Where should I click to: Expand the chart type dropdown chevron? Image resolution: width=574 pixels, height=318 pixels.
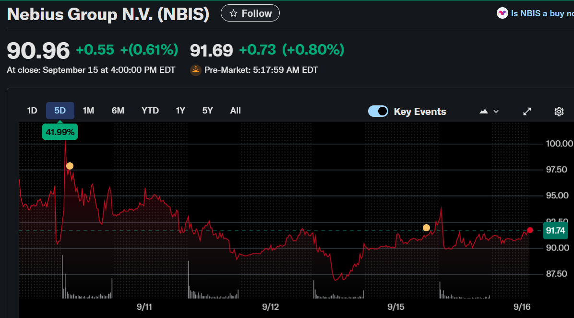tap(496, 112)
